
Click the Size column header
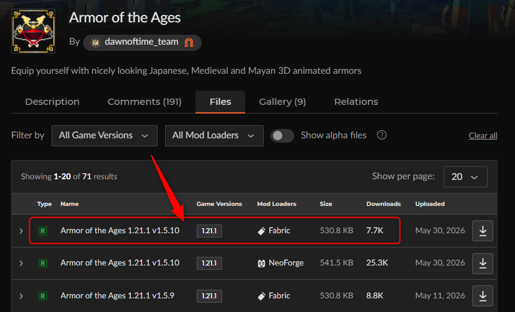[x=326, y=204]
